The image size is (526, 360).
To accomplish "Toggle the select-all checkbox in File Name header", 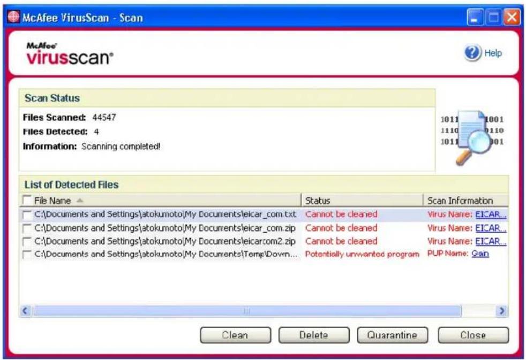I will pos(26,200).
